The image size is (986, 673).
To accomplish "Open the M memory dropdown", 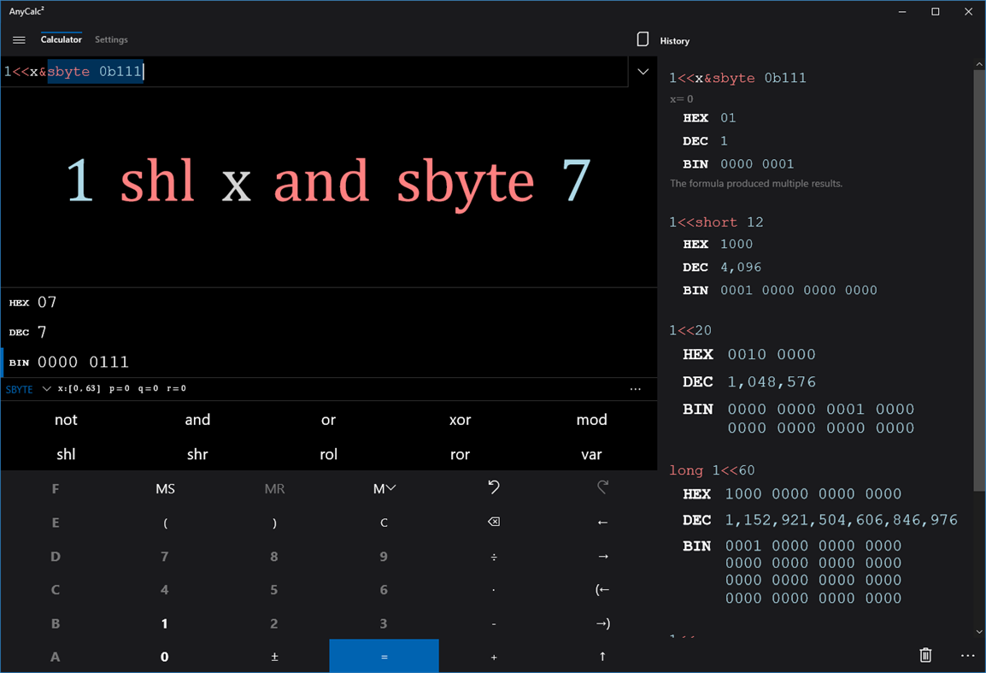I will click(384, 487).
